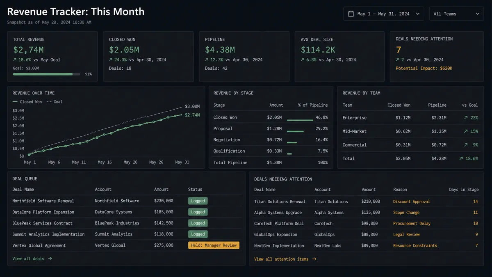
Task: Open the View all deals link
Action: tap(32, 259)
